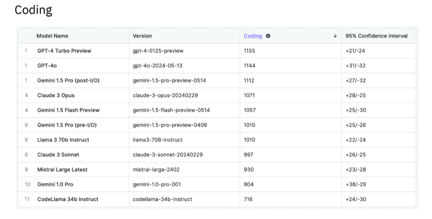Image resolution: width=432 pixels, height=219 pixels.
Task: Click version cell claude-3-opus-20240229
Action: [165, 95]
